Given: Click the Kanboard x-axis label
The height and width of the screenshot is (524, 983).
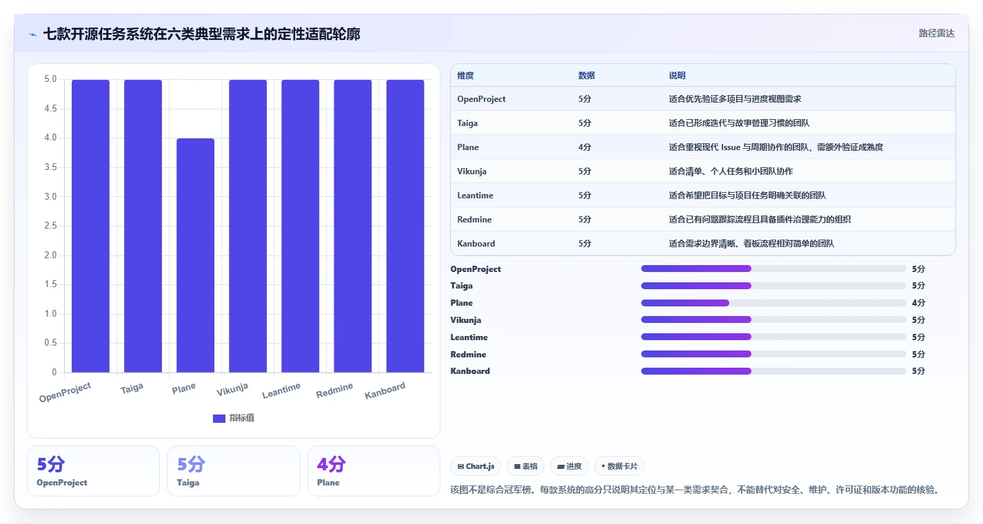Looking at the screenshot, I should [x=385, y=390].
